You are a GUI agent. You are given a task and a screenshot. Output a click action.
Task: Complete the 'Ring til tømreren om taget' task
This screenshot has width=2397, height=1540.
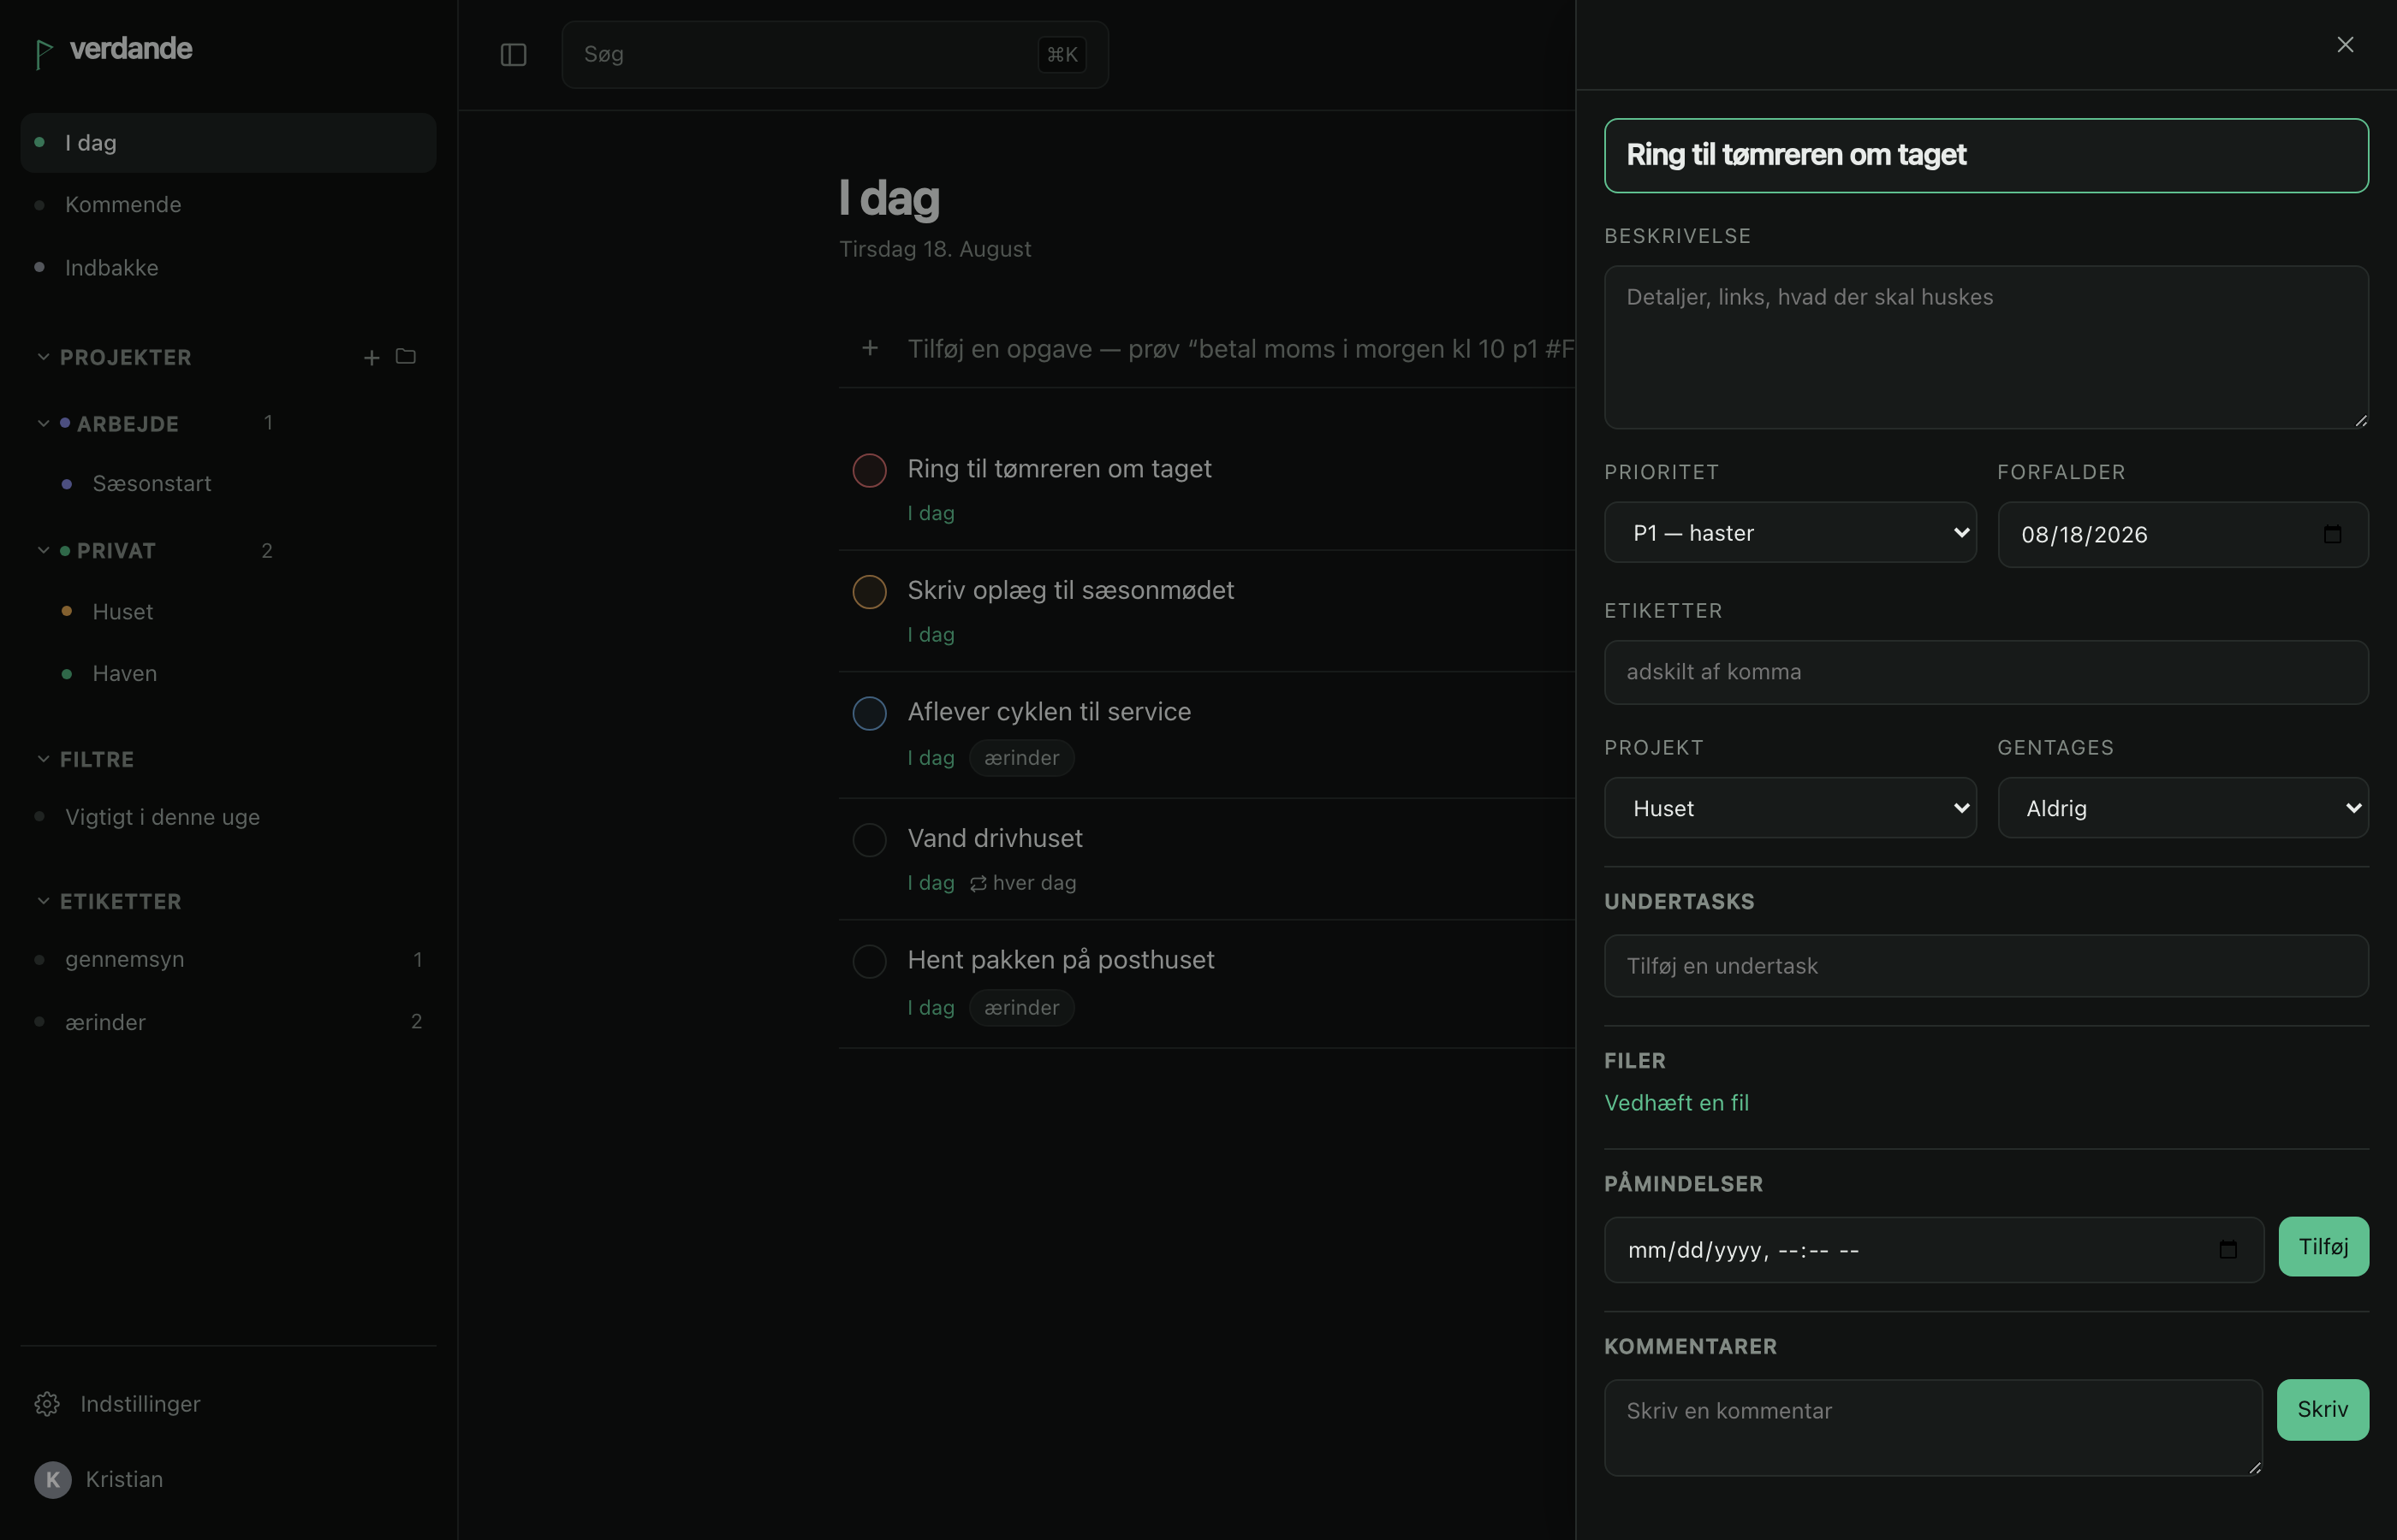click(x=870, y=470)
